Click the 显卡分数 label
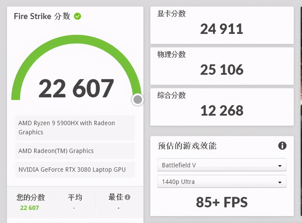The width and height of the screenshot is (302, 223). 172,14
